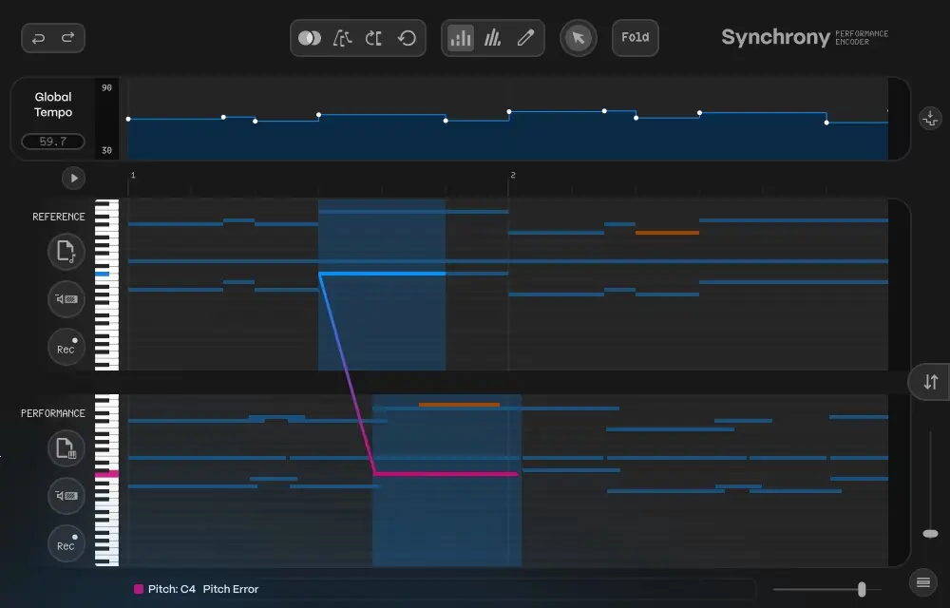
Task: Toggle the Reference track speaker keyboard icon
Action: pos(66,299)
